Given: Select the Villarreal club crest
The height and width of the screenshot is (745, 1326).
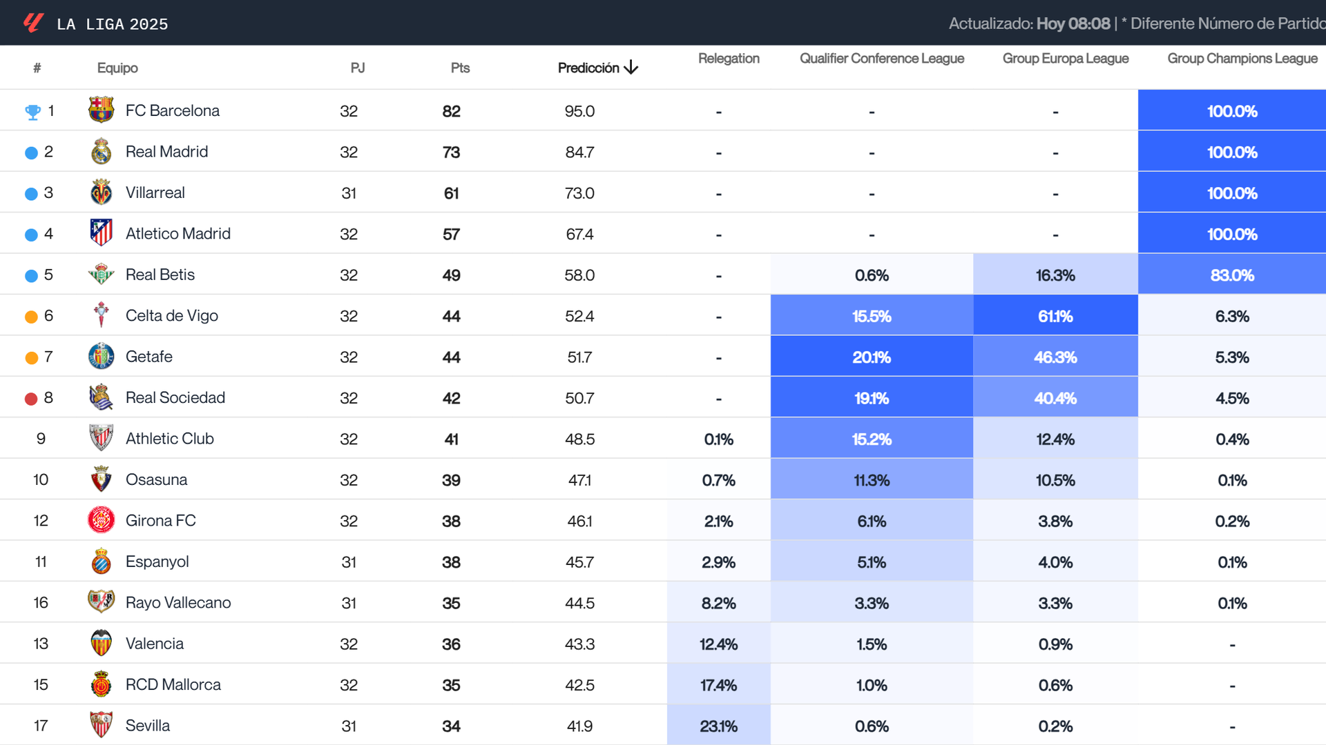Looking at the screenshot, I should click(x=100, y=192).
